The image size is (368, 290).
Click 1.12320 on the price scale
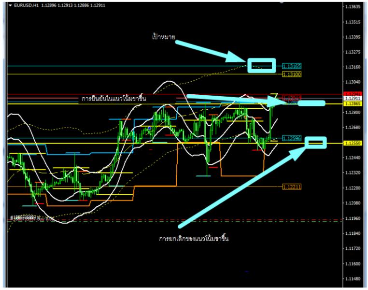click(353, 173)
